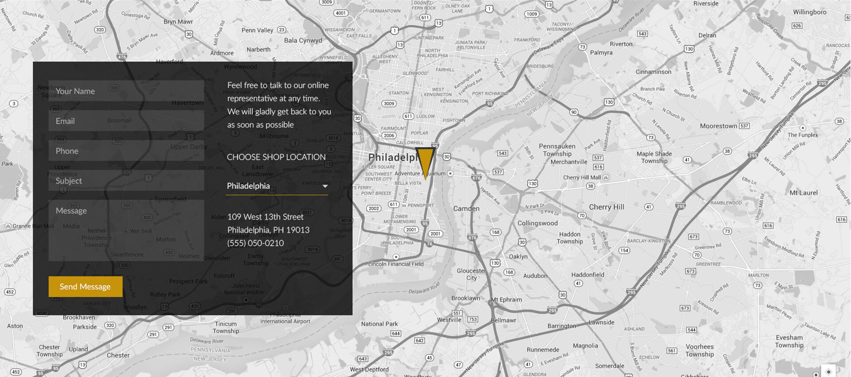Click the (555) 050-0210 phone number
Viewport: 851px width, 377px height.
point(255,243)
